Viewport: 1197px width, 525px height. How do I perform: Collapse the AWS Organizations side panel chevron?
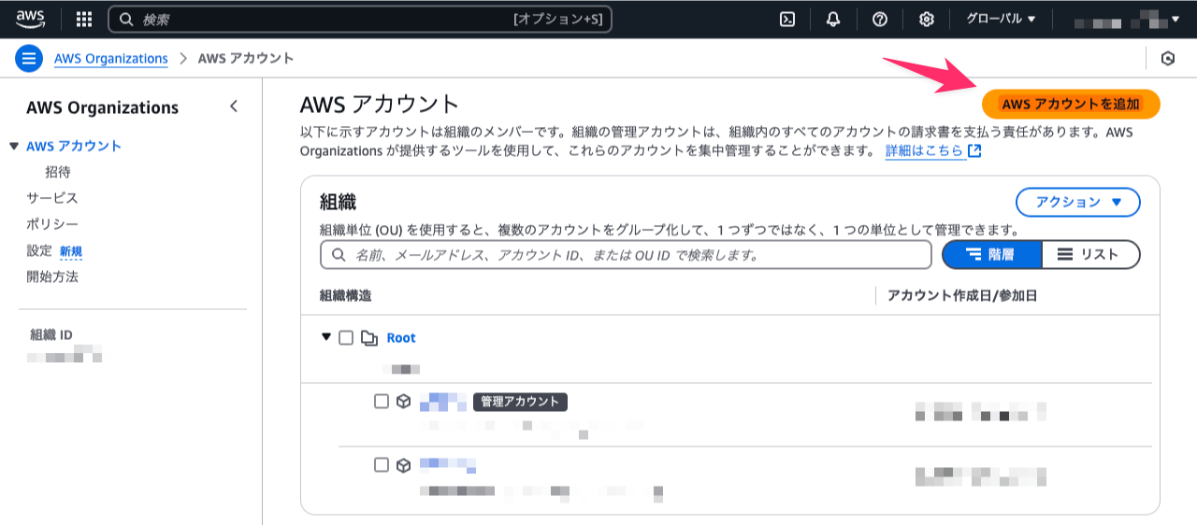(x=234, y=106)
